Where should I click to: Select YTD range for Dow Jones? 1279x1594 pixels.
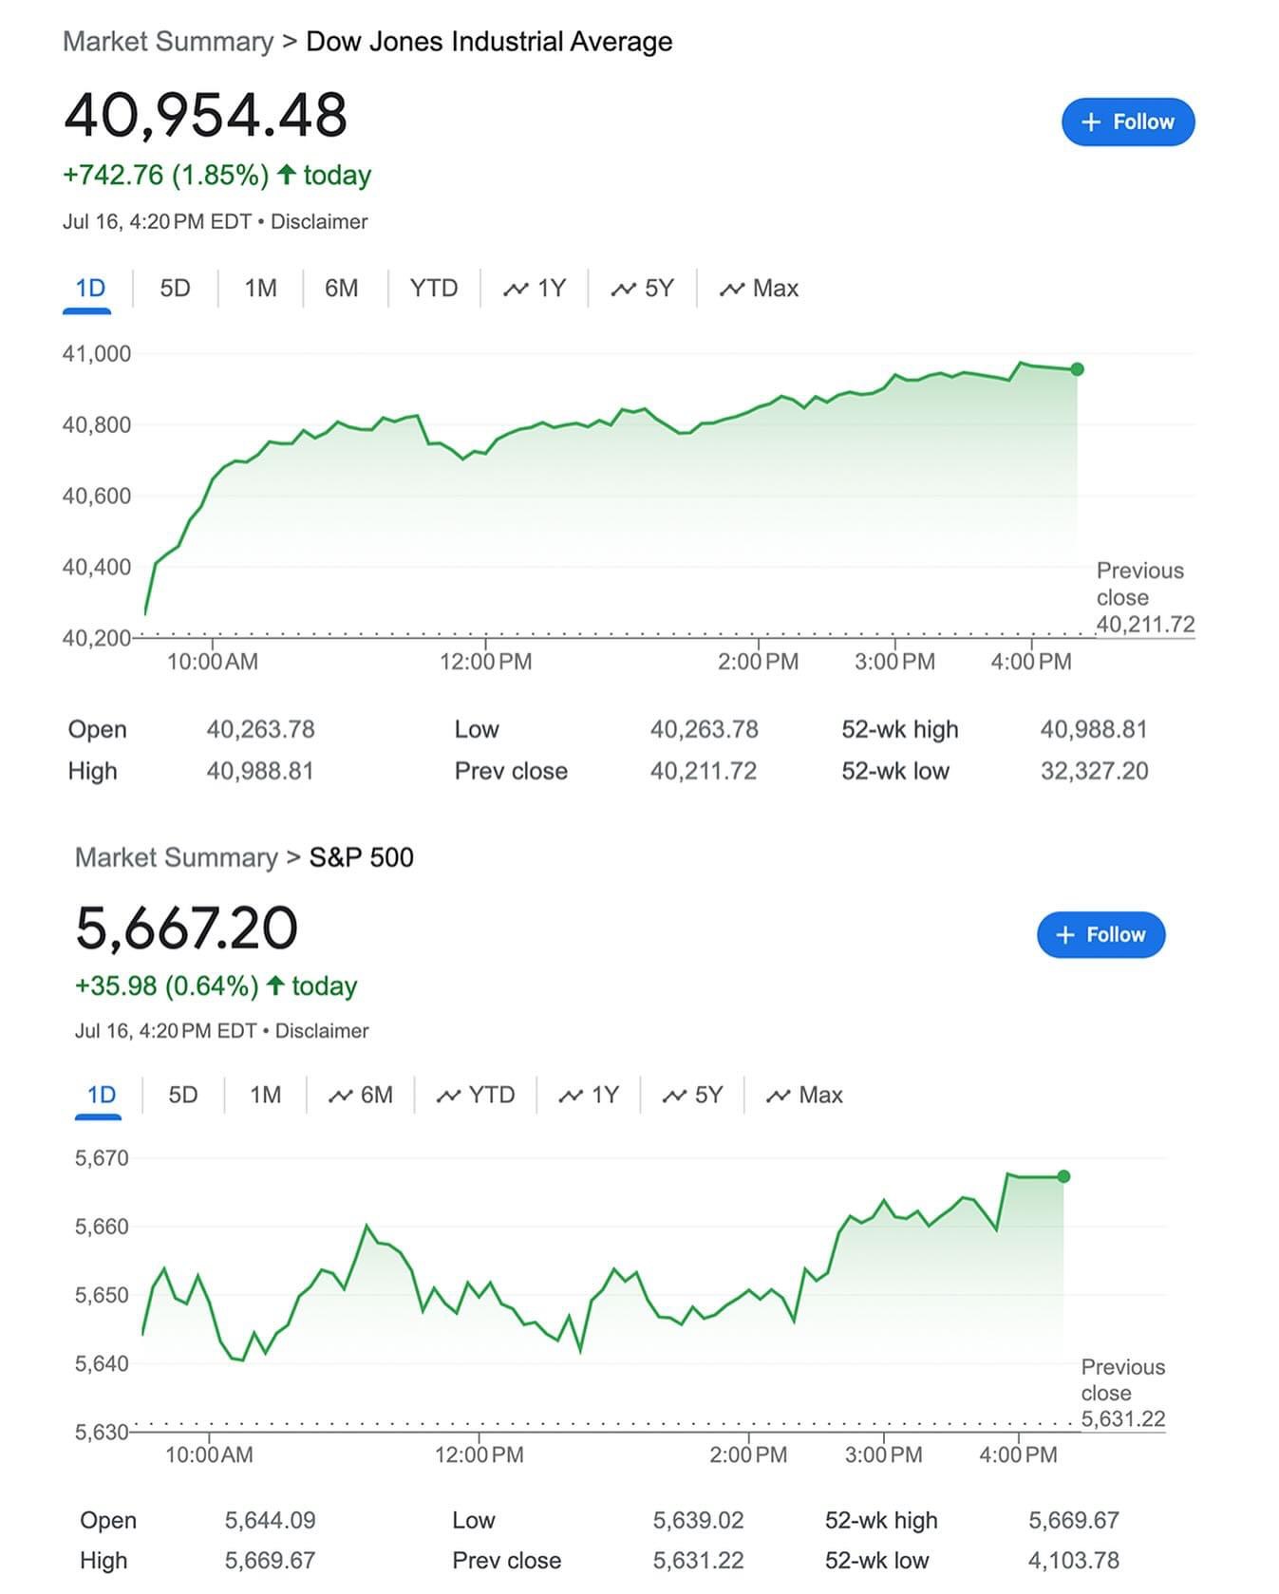[x=433, y=288]
